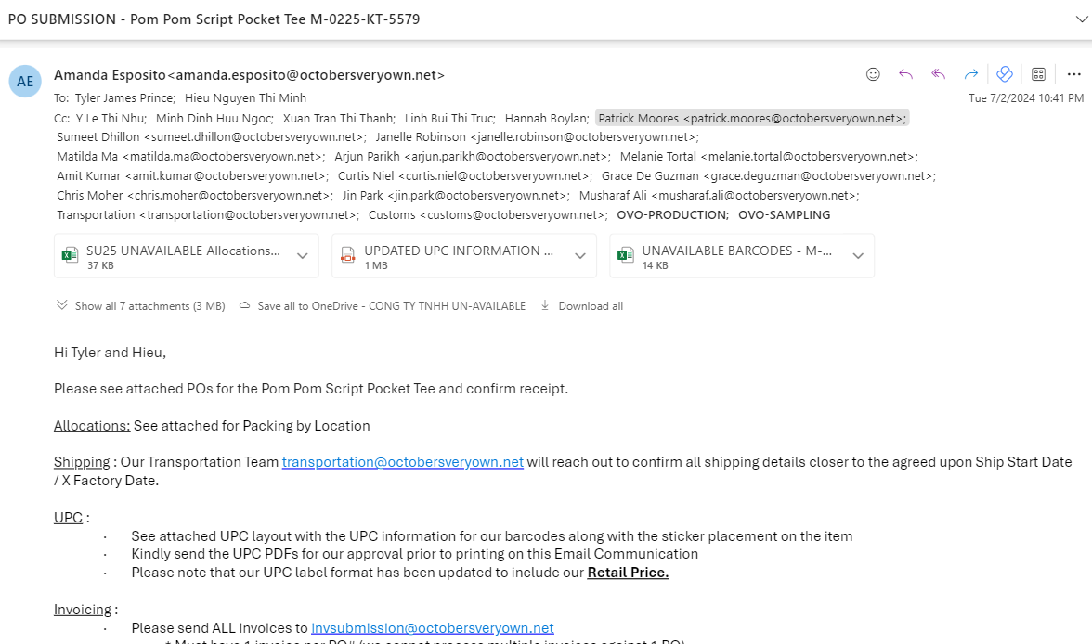Viewport: 1092px width, 644px height.
Task: Open the transportation@octobersveryown.net link
Action: tap(403, 462)
